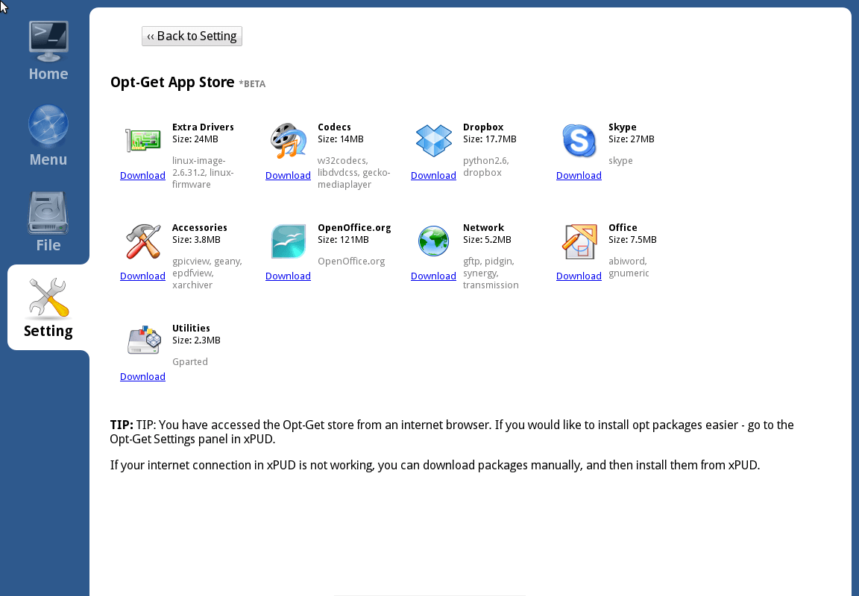Click the Extra Drivers circuit card icon
The height and width of the screenshot is (596, 859).
click(x=142, y=141)
